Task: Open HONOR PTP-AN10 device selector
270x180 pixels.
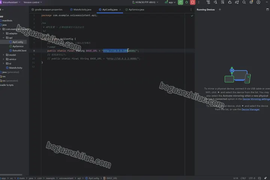Action: [145, 2]
